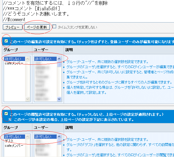This screenshot has height=157, width=174.
Task: Choose cafeメンバー in view permission group list
Action: (14, 146)
